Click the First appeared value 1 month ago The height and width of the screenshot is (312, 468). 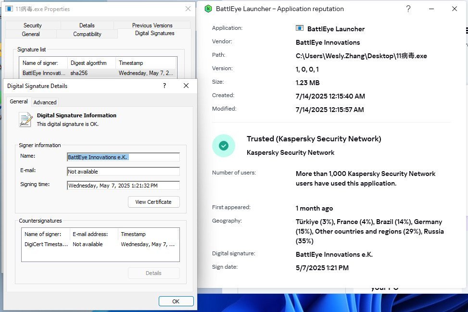click(x=314, y=208)
